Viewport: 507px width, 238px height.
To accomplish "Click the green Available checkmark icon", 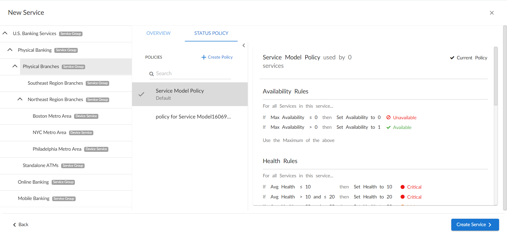I will point(388,127).
